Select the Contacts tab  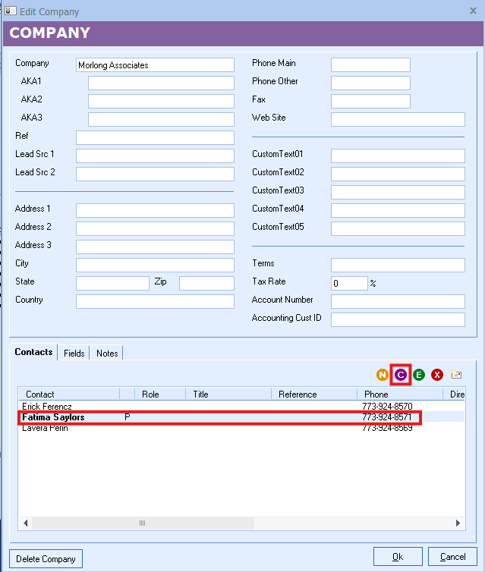point(34,352)
